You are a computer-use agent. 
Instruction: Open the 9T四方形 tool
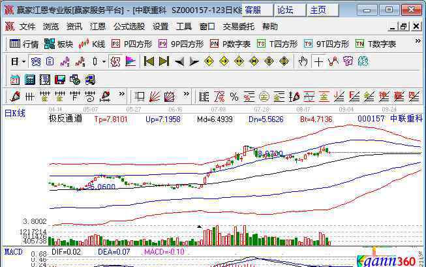(327, 44)
